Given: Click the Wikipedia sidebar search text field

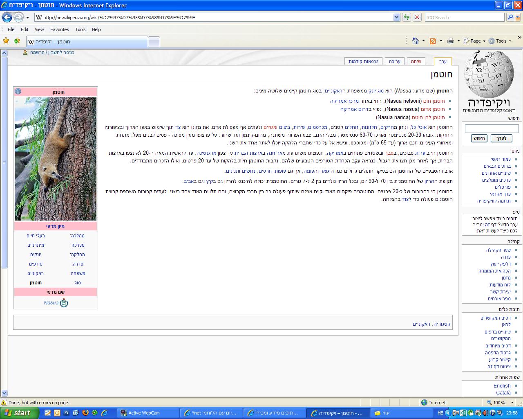Looking at the screenshot, I should click(x=492, y=128).
